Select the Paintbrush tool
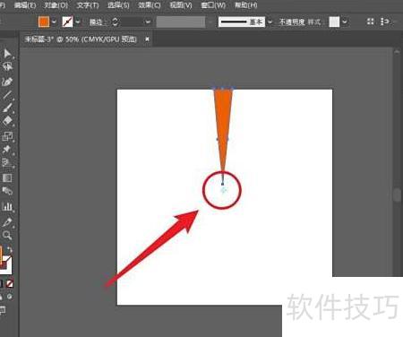This screenshot has height=337, width=403. point(7,108)
